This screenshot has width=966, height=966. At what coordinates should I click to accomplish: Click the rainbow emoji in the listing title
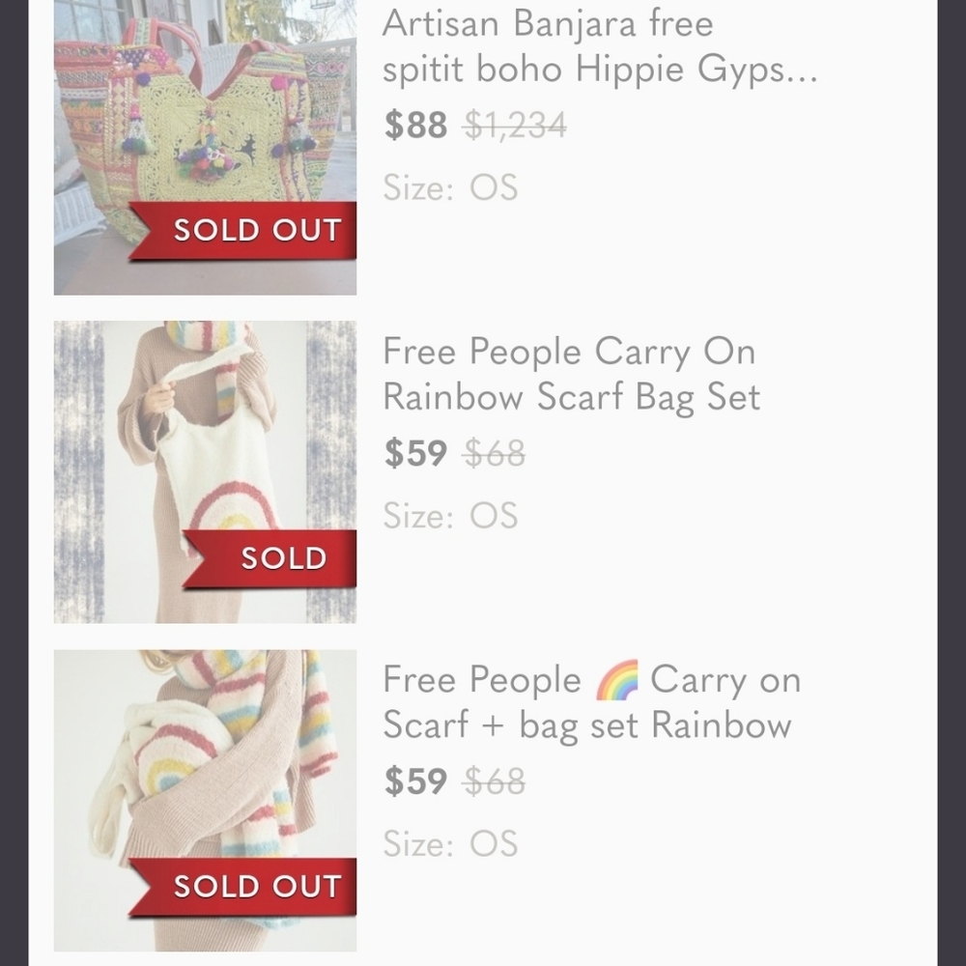pyautogui.click(x=617, y=680)
